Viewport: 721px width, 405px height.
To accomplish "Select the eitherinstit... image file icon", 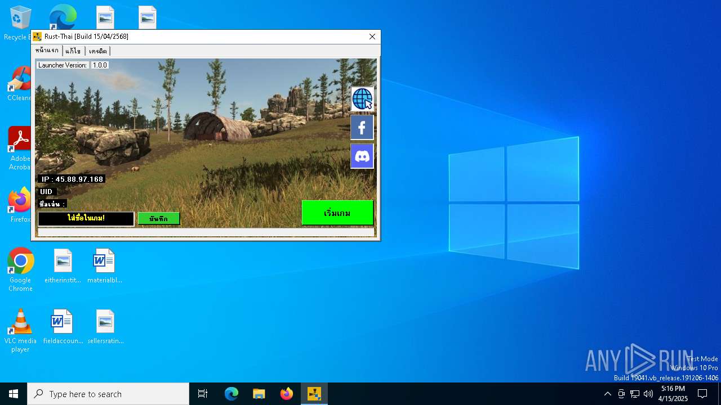I will click(x=63, y=266).
